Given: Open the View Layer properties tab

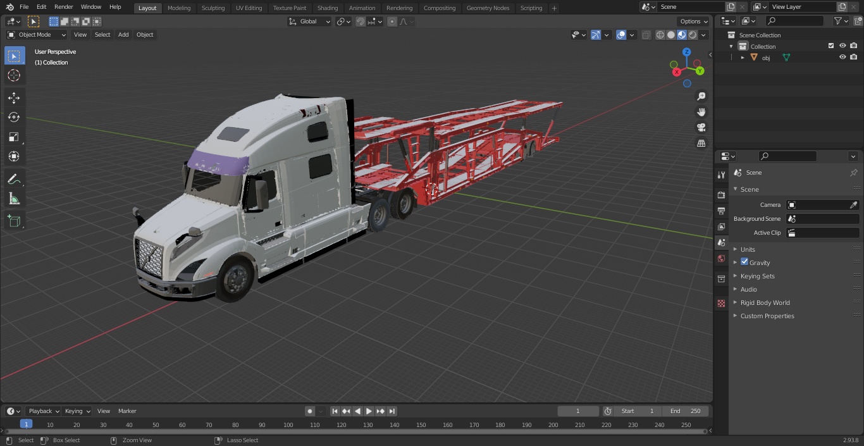Looking at the screenshot, I should 721,226.
